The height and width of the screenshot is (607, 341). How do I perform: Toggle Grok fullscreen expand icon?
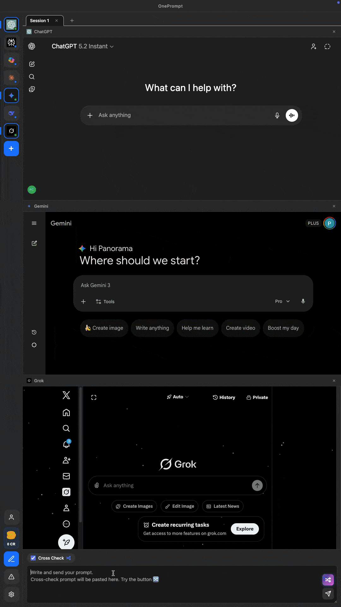(x=94, y=397)
